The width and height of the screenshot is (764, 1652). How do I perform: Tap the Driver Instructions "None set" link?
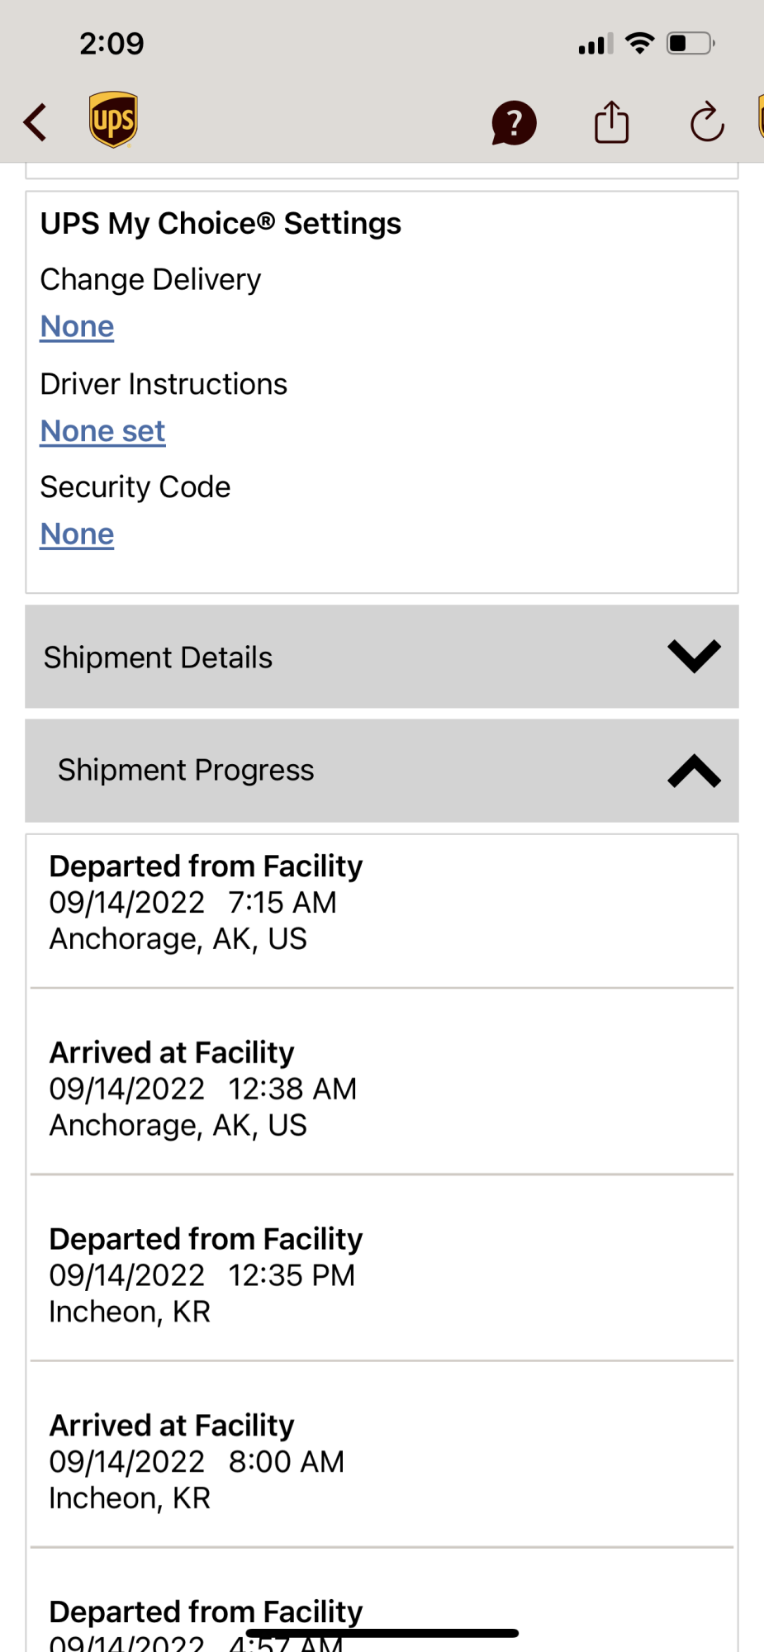tap(102, 431)
